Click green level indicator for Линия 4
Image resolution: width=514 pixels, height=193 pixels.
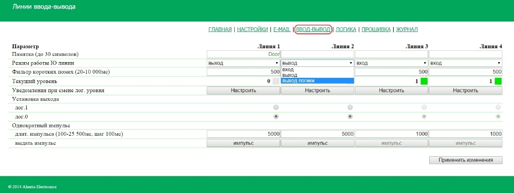click(498, 81)
